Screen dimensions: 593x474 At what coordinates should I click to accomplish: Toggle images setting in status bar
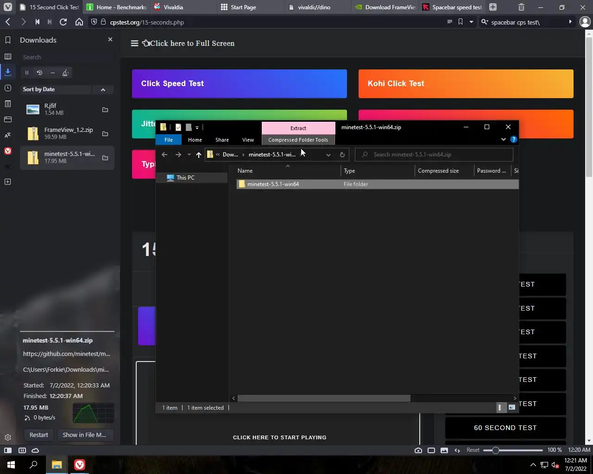(x=444, y=450)
